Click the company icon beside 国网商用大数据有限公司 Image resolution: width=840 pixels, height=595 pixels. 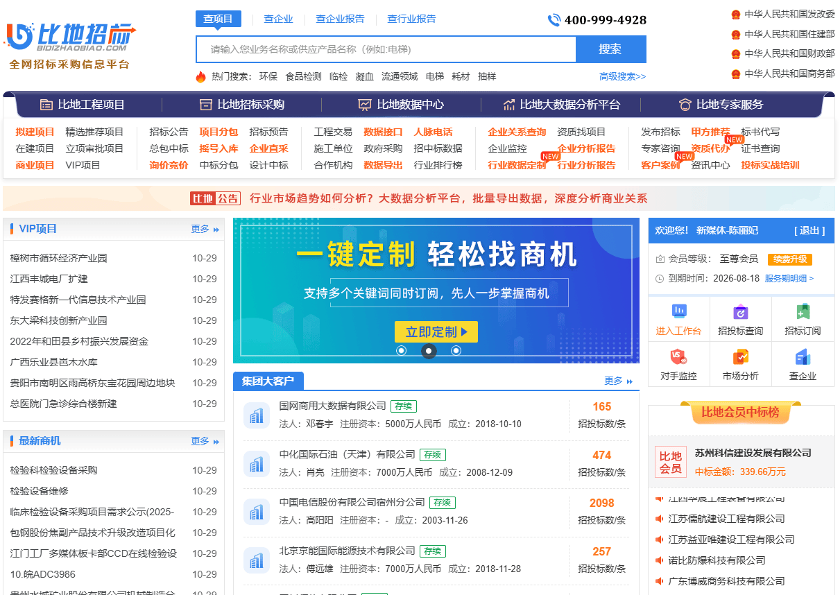[x=257, y=415]
